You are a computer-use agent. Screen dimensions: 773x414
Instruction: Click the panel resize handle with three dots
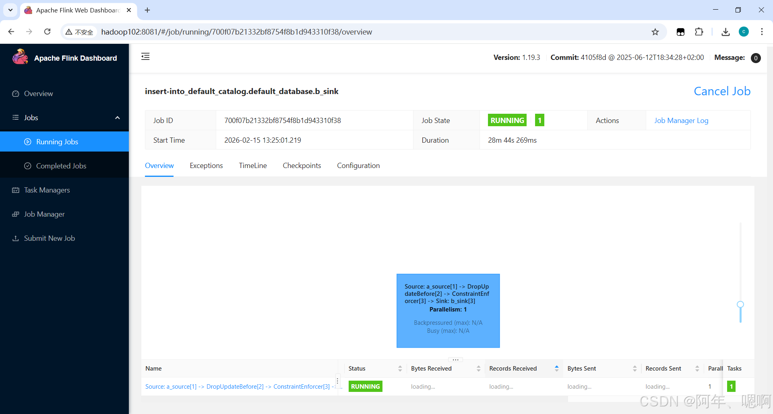pos(455,360)
